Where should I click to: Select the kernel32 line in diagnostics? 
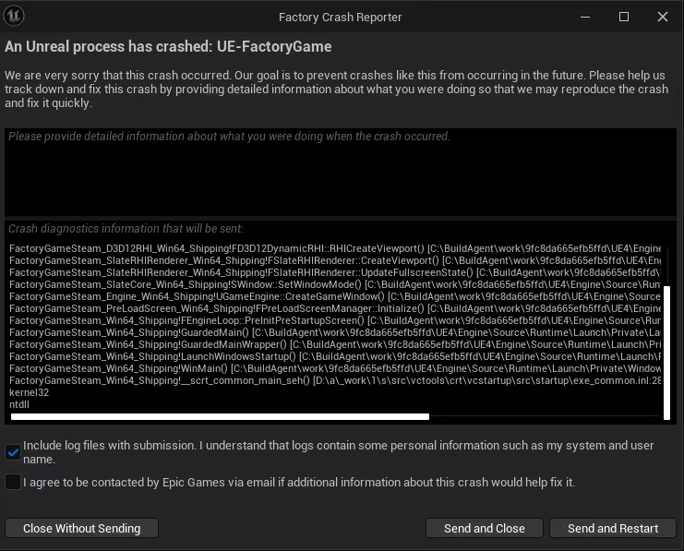(29, 392)
